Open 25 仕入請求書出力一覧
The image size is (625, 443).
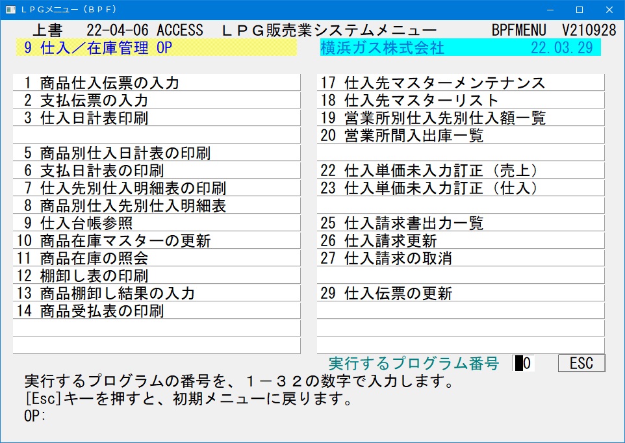pyautogui.click(x=461, y=223)
